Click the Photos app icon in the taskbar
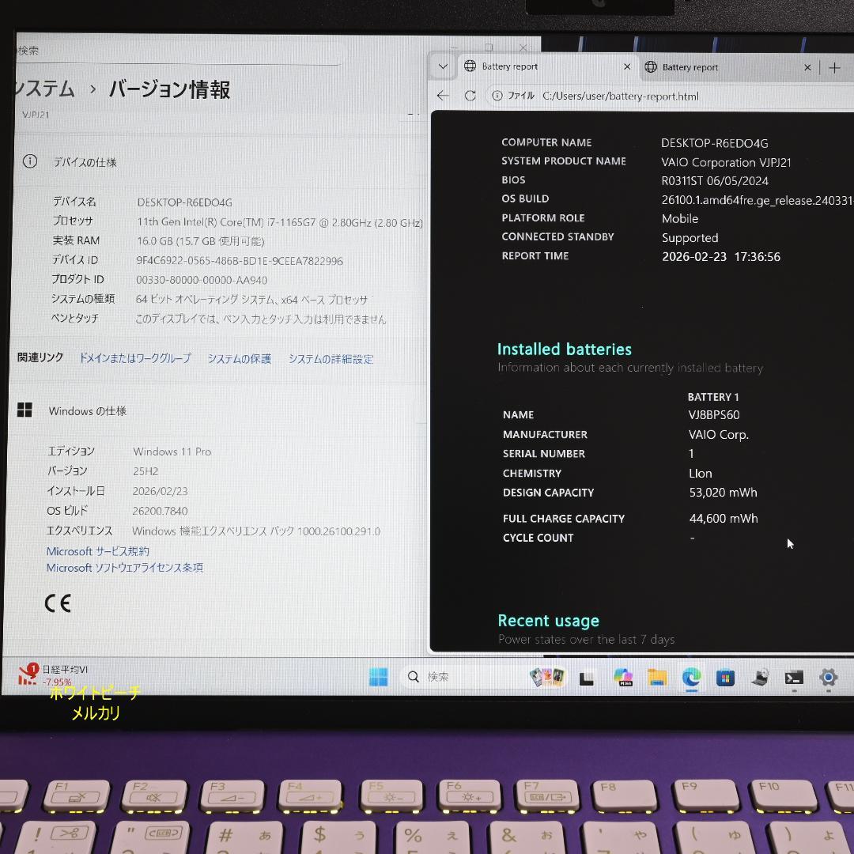The image size is (854, 854). click(546, 678)
